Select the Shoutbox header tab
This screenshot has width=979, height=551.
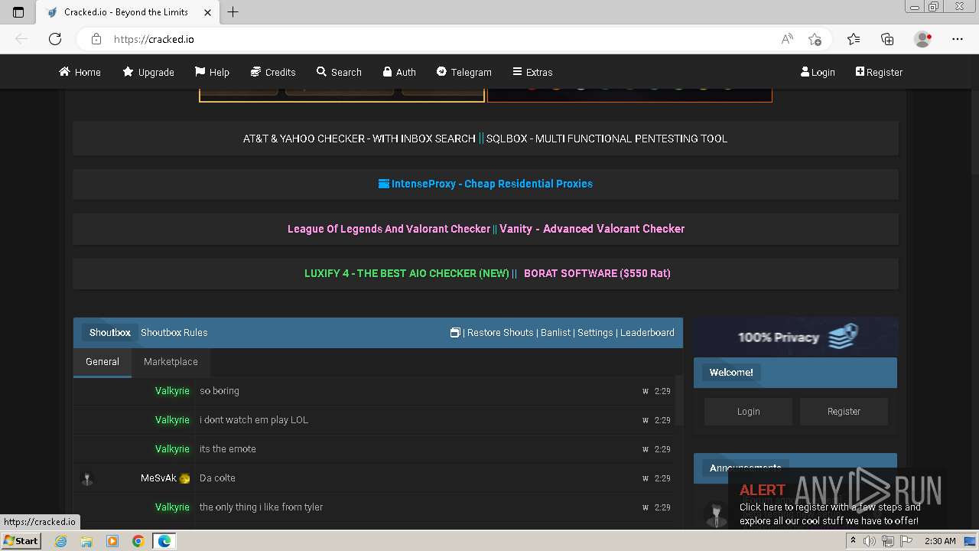[x=110, y=332]
